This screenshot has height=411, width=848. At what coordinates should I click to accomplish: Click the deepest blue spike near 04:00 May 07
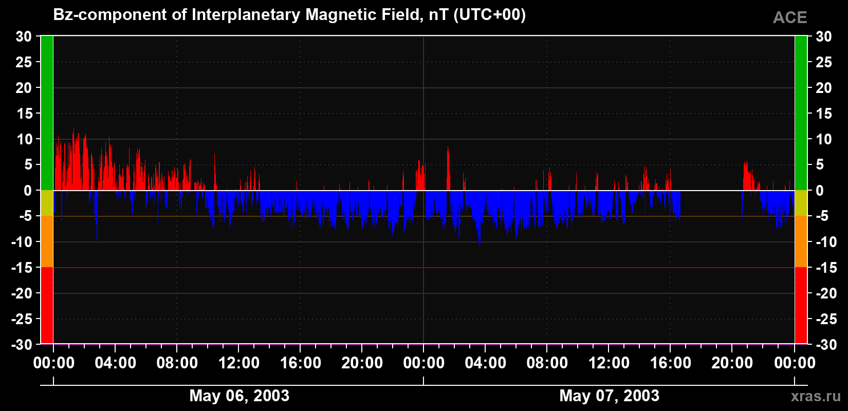480,218
